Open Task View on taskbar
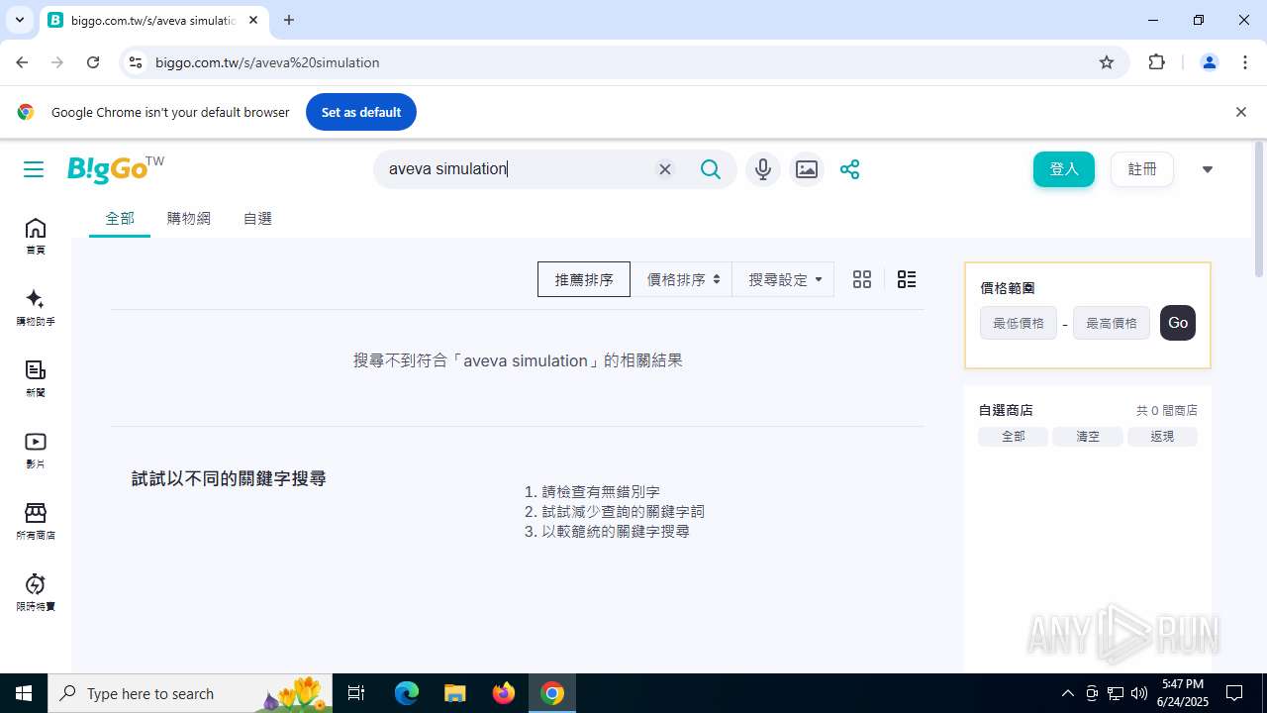Viewport: 1267px width, 713px height. 357,693
